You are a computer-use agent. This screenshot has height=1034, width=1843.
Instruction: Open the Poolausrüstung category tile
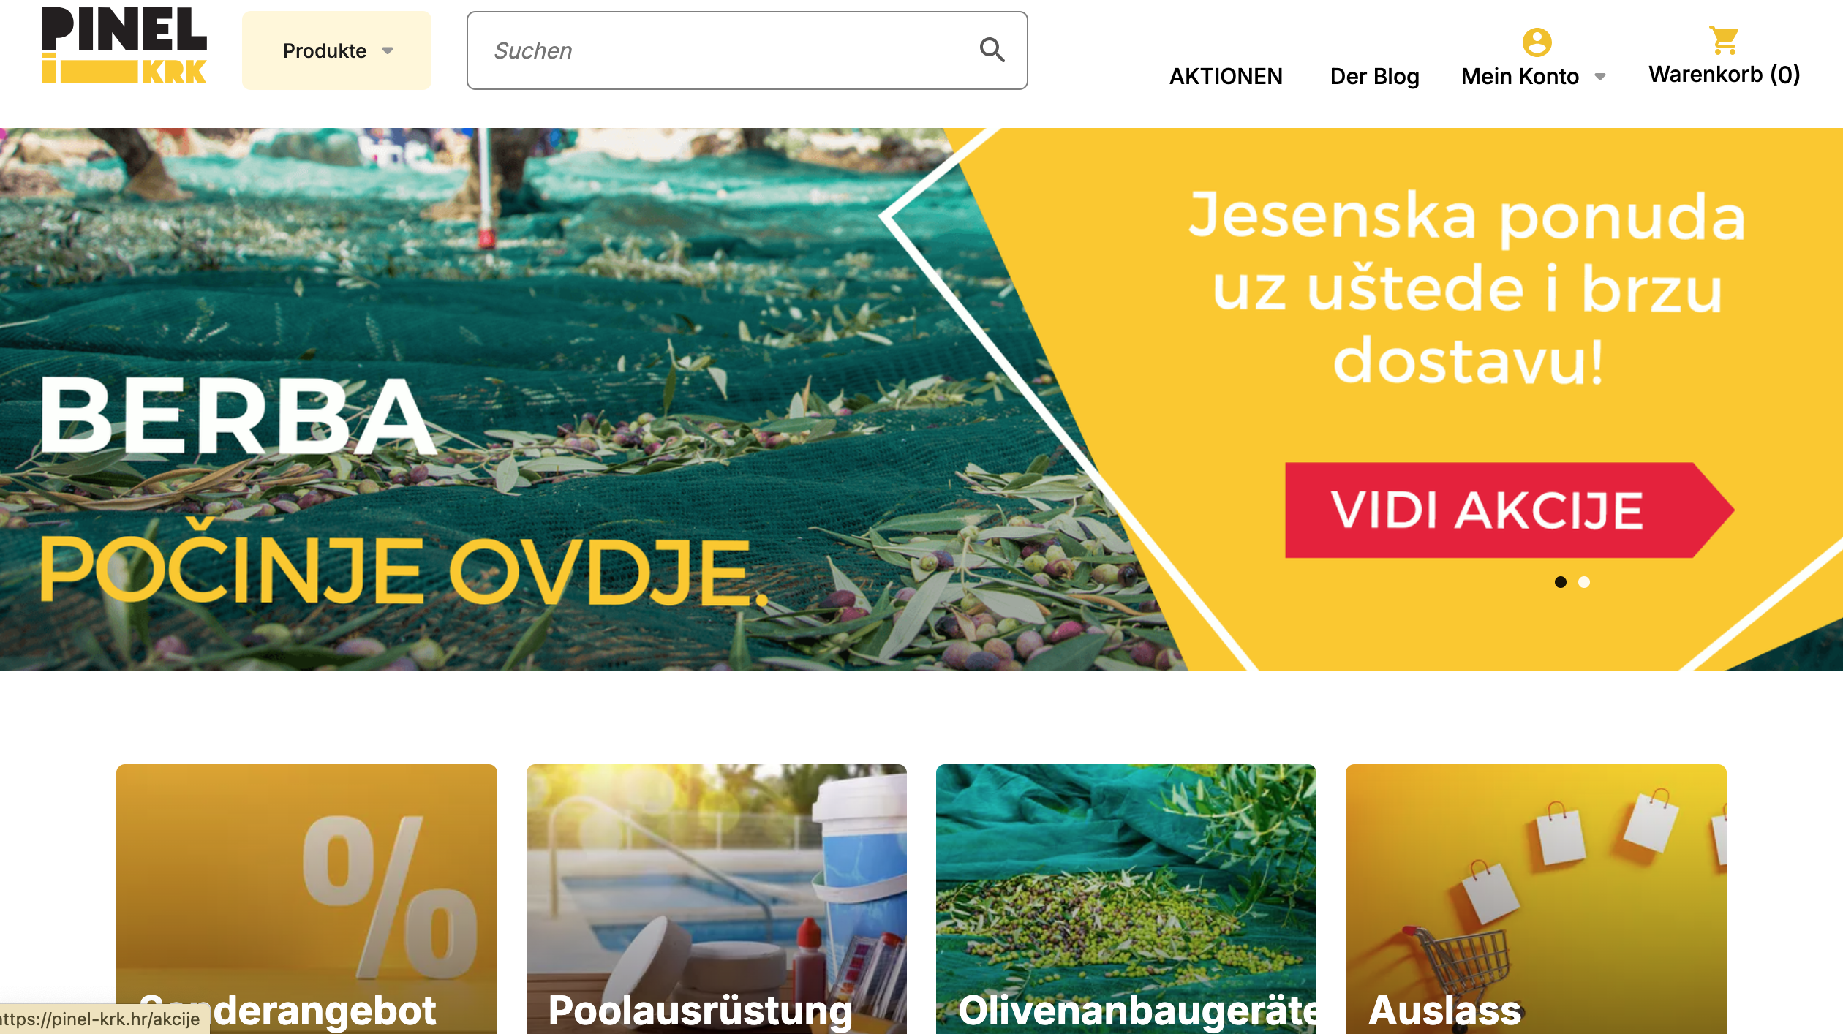716,899
